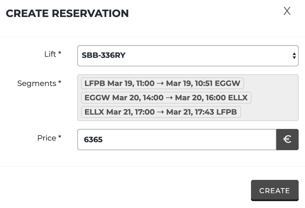The height and width of the screenshot is (208, 305).
Task: Focus the Price input field
Action: click(177, 140)
